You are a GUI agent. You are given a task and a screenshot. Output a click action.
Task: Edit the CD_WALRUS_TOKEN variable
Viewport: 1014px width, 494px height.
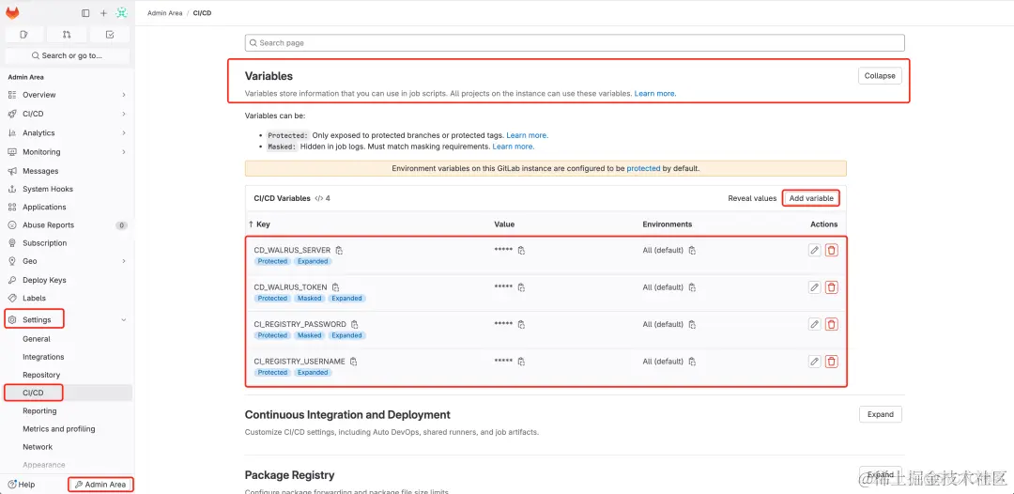pos(815,287)
